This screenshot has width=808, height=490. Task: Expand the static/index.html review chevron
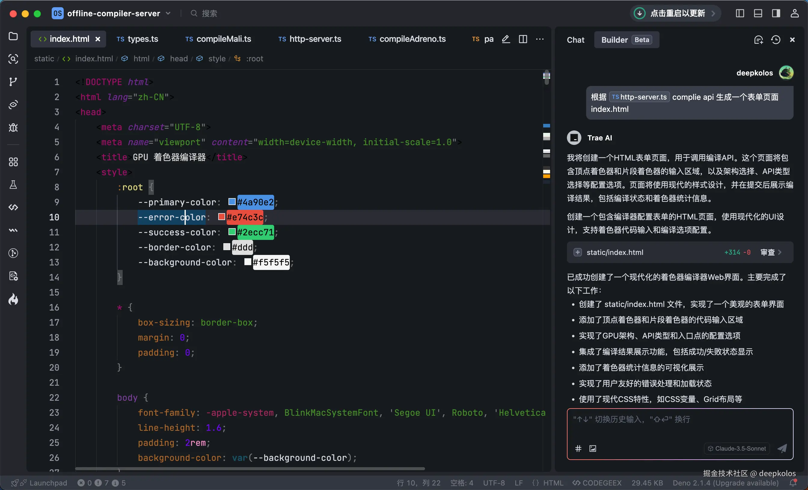tap(780, 252)
